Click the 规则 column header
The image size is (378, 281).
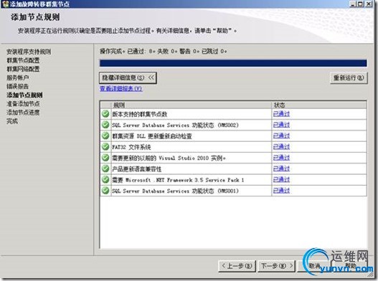(x=192, y=105)
